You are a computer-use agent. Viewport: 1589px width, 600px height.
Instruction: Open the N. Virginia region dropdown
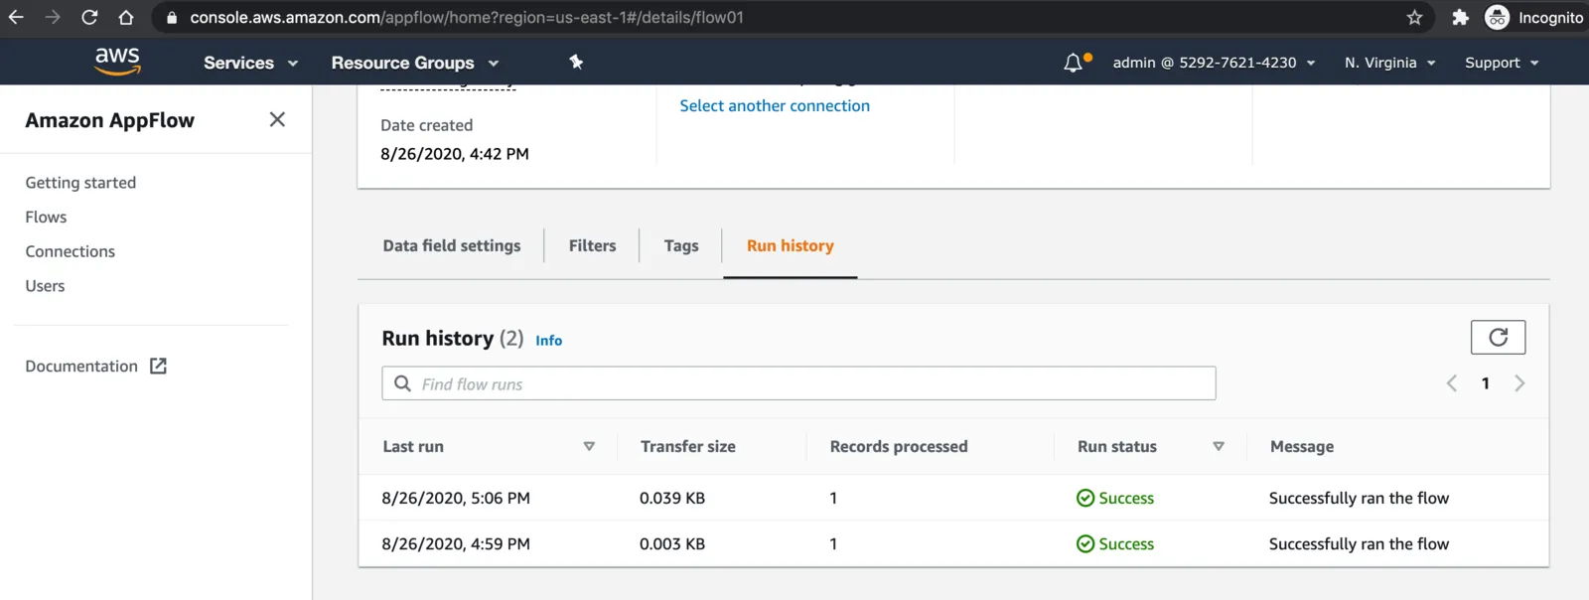pyautogui.click(x=1390, y=63)
